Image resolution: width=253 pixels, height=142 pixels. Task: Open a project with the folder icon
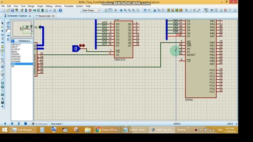coord(8,10)
